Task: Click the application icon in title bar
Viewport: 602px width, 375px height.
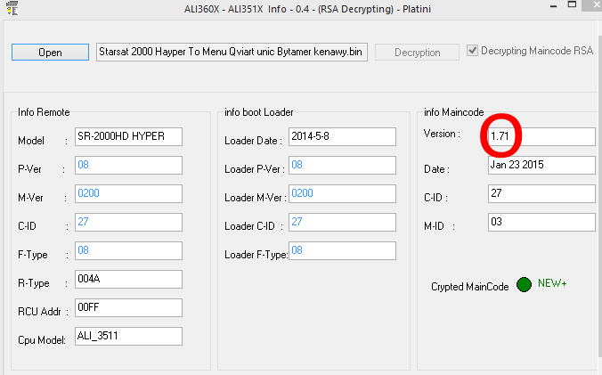Action: [x=12, y=7]
